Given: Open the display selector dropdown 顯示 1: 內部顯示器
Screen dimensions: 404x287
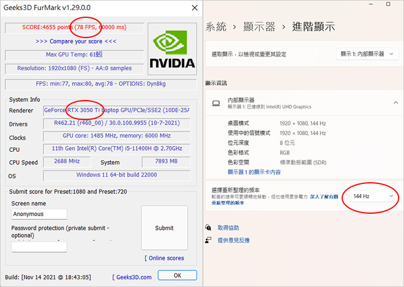Looking at the screenshot, I should pos(367,54).
